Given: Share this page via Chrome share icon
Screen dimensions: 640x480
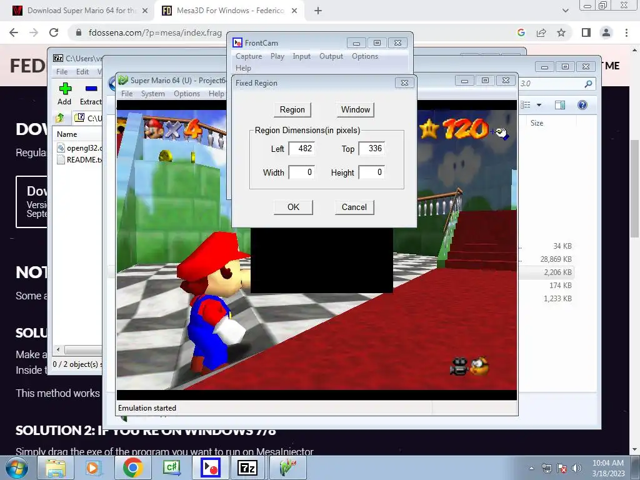Looking at the screenshot, I should [541, 32].
